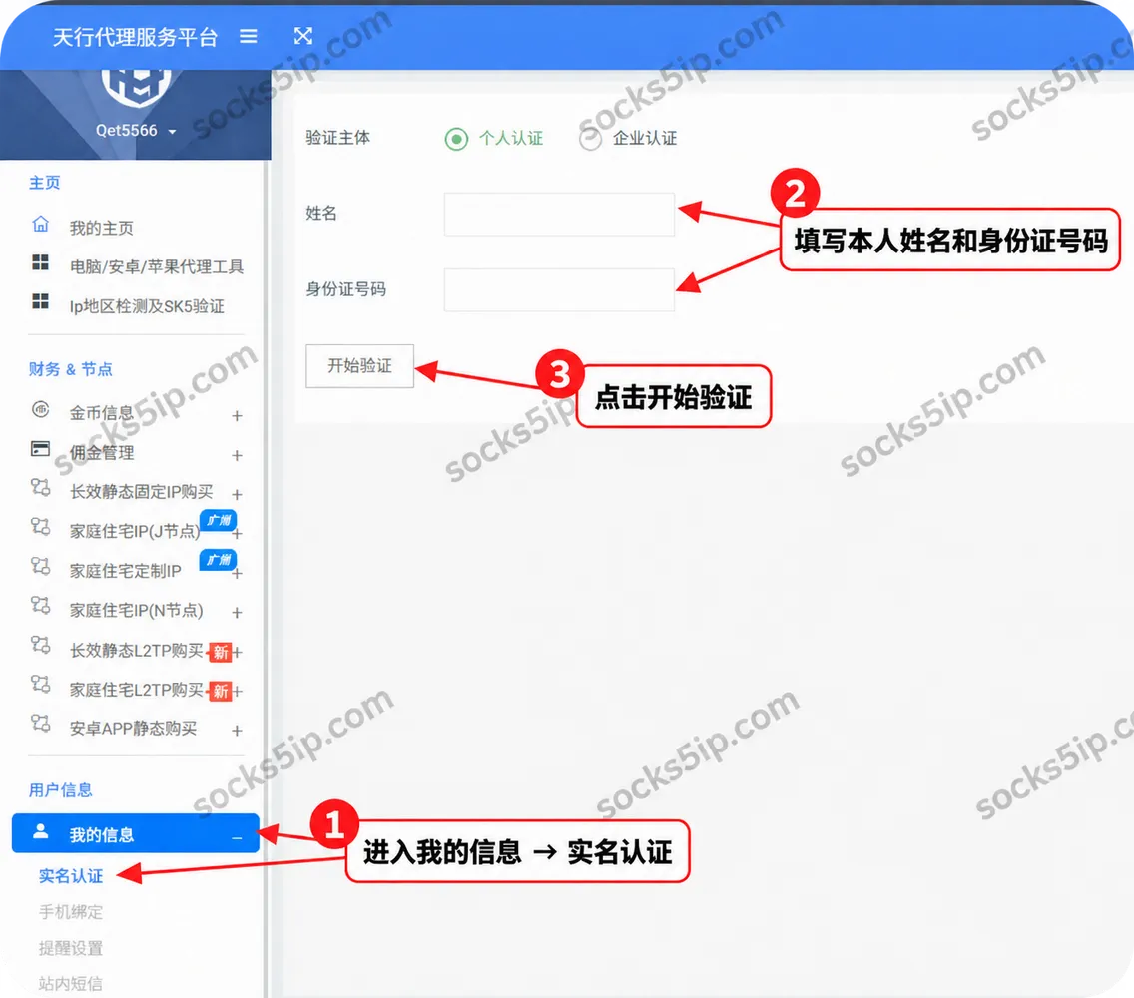Expand 金币信息 with its plus sign
The height and width of the screenshot is (998, 1134).
click(237, 416)
